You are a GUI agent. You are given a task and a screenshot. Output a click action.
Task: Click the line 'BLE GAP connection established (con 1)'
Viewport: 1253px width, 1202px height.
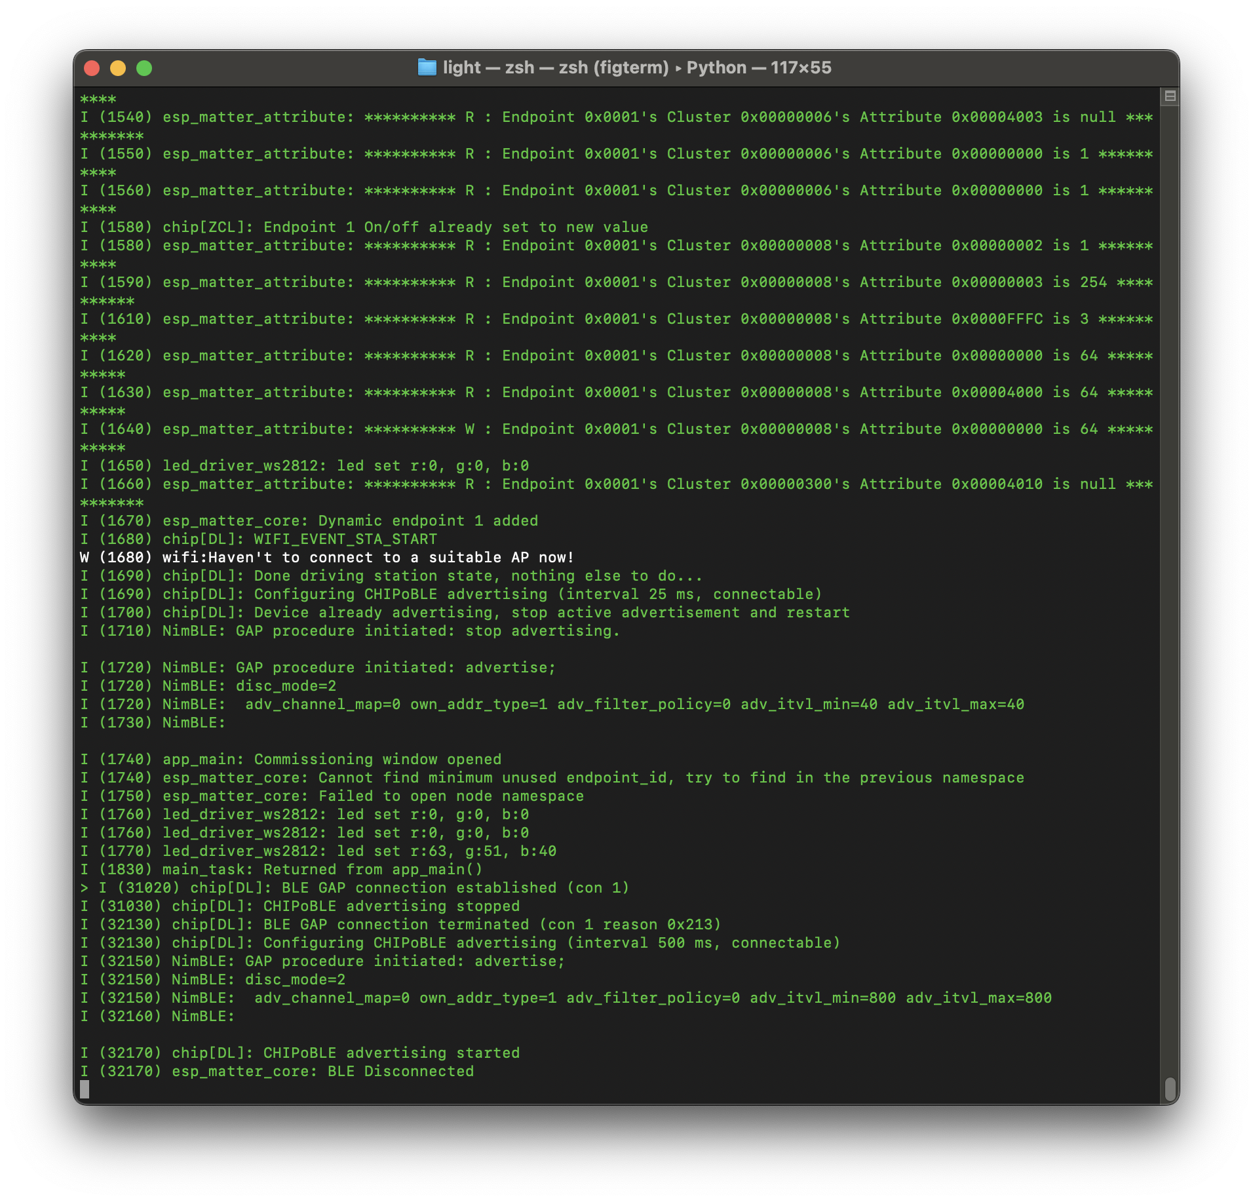click(x=354, y=887)
